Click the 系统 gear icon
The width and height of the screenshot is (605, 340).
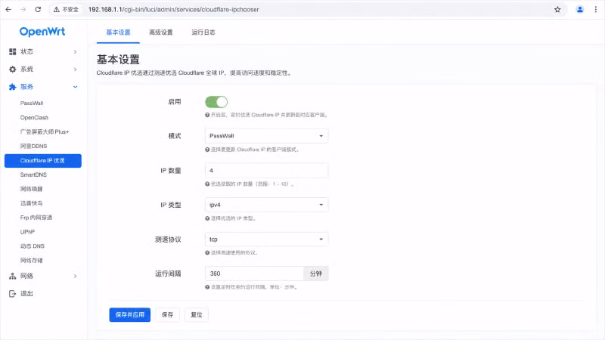tap(12, 69)
